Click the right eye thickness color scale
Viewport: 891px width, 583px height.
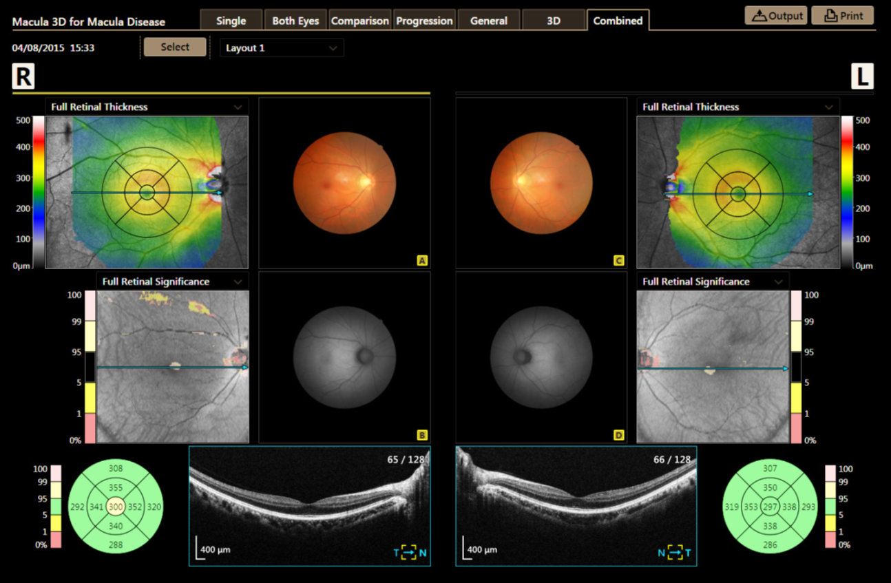pos(39,192)
